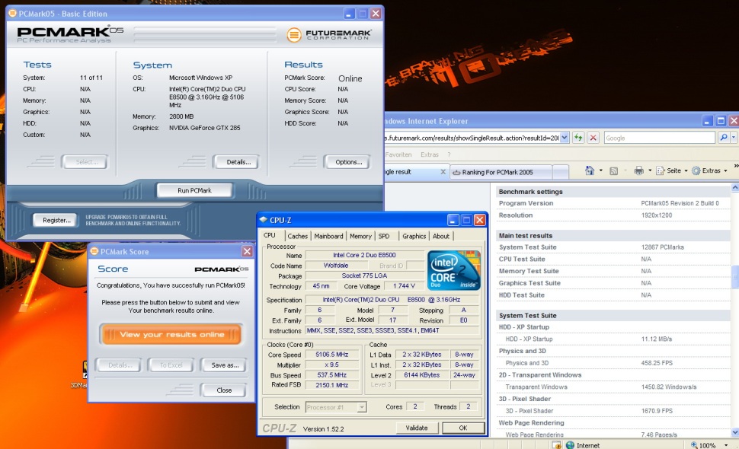The width and height of the screenshot is (739, 449).
Task: Open the search provider dropdown arrow in IE
Action: pos(734,138)
